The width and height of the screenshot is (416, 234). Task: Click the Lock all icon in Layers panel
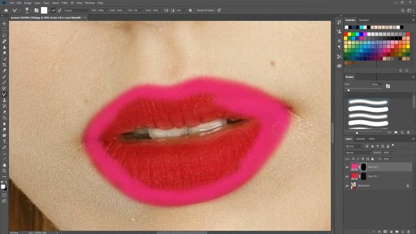pos(372,159)
